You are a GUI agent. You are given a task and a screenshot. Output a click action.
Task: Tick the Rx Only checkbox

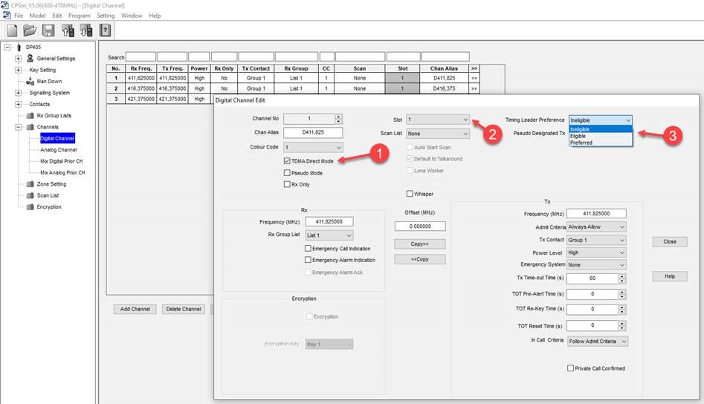[287, 184]
